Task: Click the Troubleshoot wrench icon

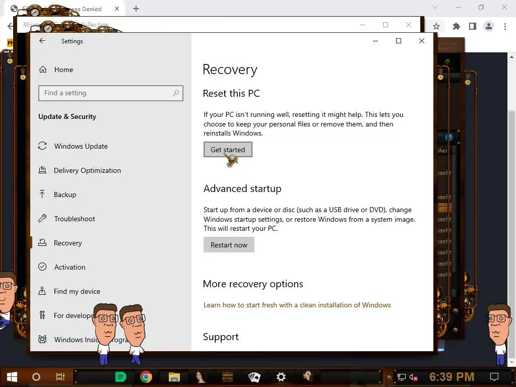Action: click(x=42, y=218)
